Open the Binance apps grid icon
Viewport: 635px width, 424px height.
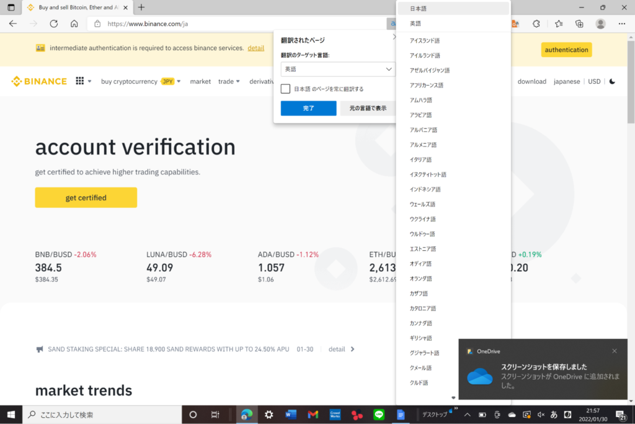coord(80,81)
